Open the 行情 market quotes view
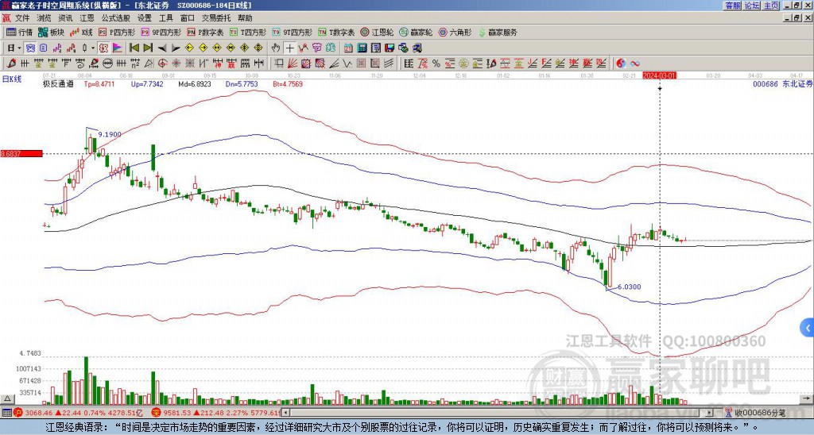This screenshot has width=814, height=435. pyautogui.click(x=19, y=32)
